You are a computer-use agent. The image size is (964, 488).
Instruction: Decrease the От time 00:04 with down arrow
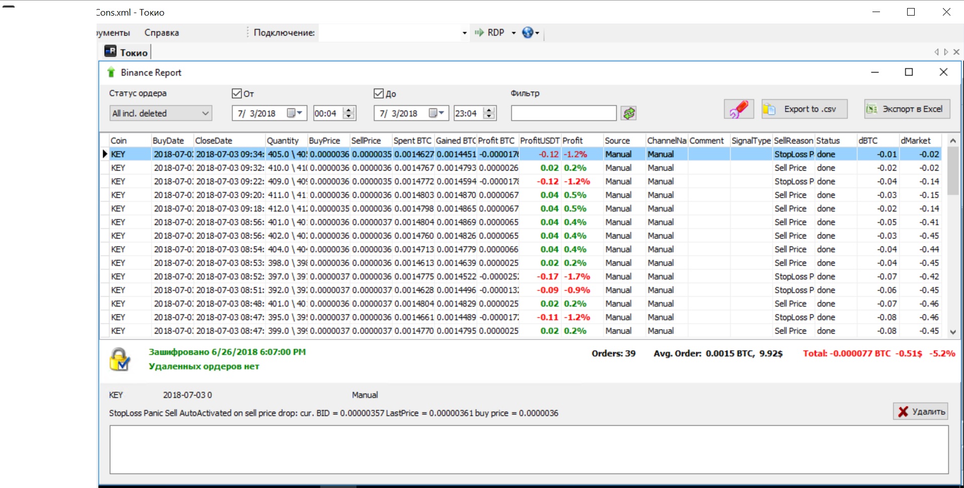click(349, 116)
